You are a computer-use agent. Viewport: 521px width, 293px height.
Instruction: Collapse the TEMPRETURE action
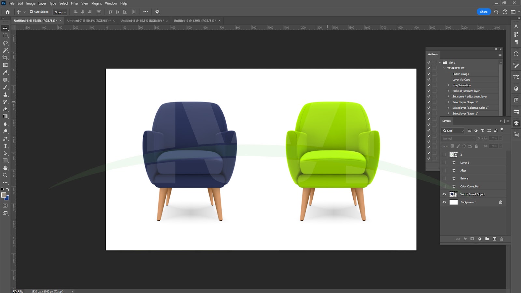(444, 68)
